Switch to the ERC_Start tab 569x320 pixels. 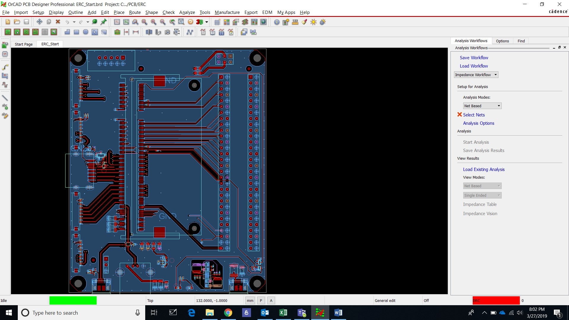coord(49,44)
